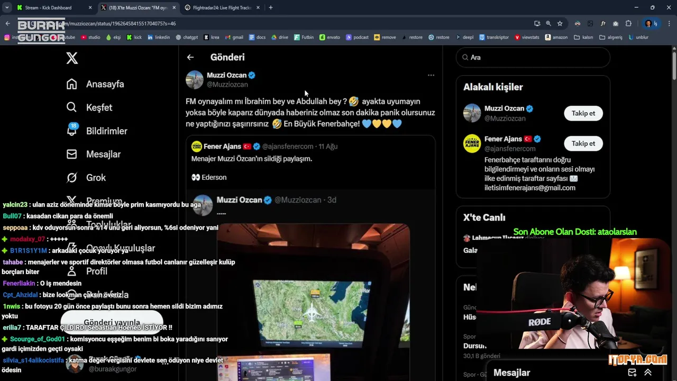The height and width of the screenshot is (381, 677).
Task: Expand the Mesajlar drawer with double chevron
Action: [x=648, y=373]
